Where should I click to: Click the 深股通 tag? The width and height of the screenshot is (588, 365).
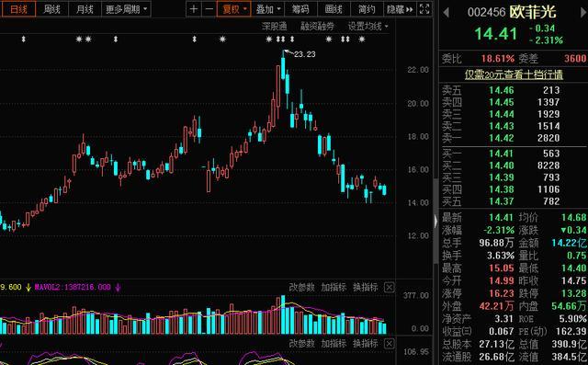pos(275,27)
